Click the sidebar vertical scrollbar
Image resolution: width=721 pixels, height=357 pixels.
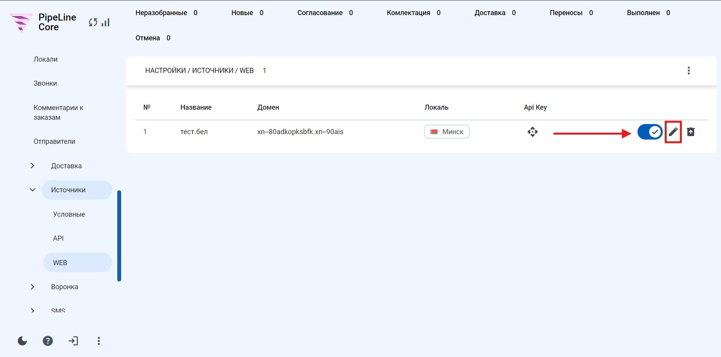pos(119,236)
